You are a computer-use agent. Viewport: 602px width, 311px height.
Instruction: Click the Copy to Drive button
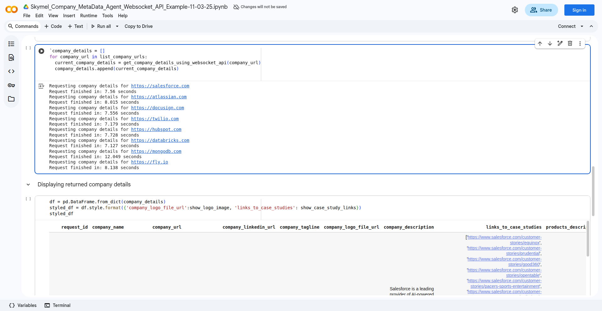point(139,26)
